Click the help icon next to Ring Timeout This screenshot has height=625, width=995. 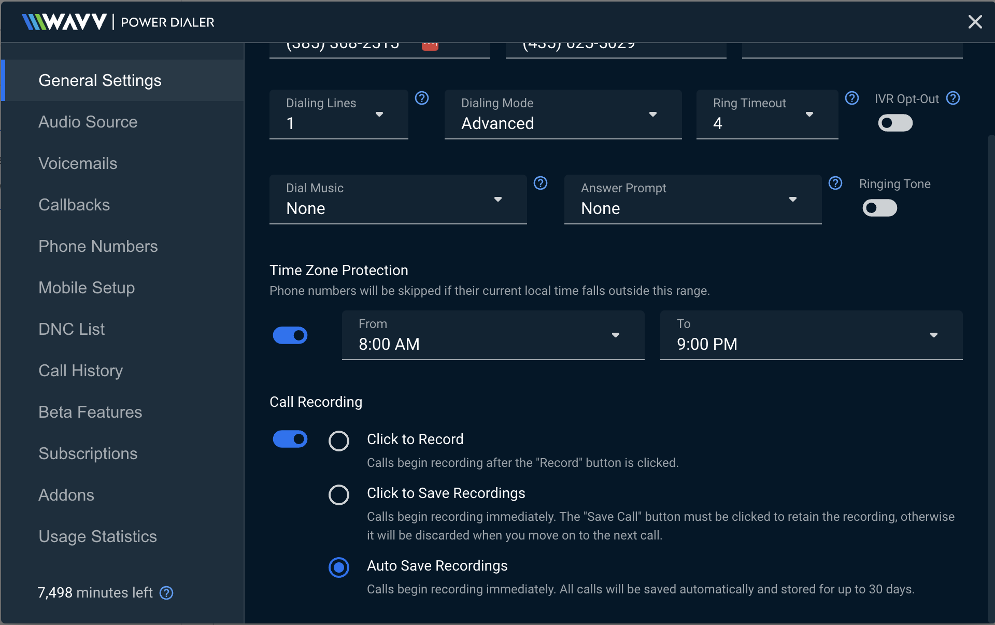coord(852,98)
